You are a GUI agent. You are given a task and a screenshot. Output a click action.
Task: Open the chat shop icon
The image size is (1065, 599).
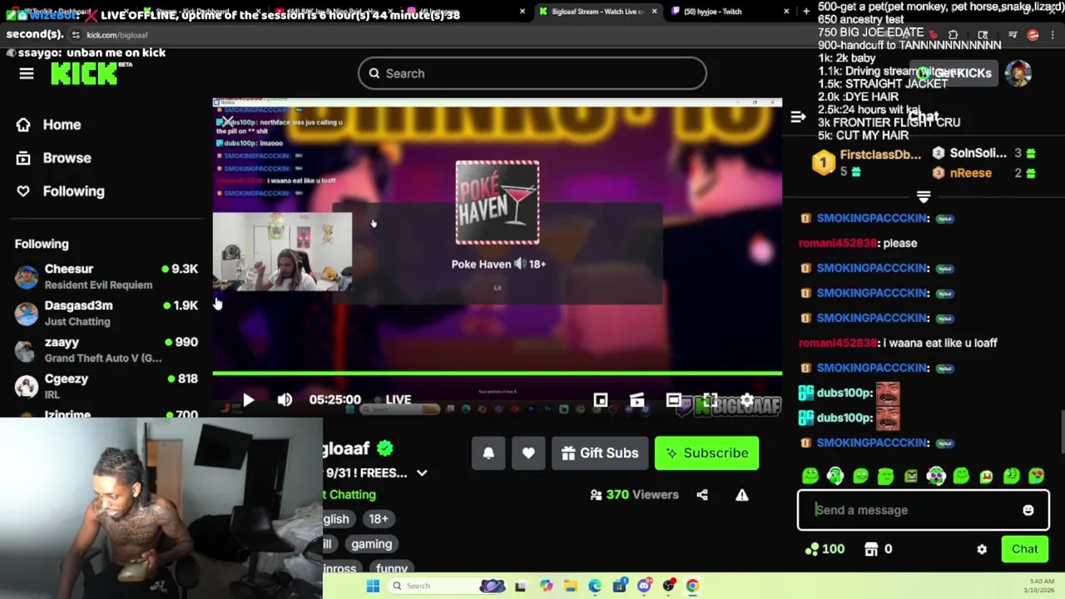tap(871, 549)
